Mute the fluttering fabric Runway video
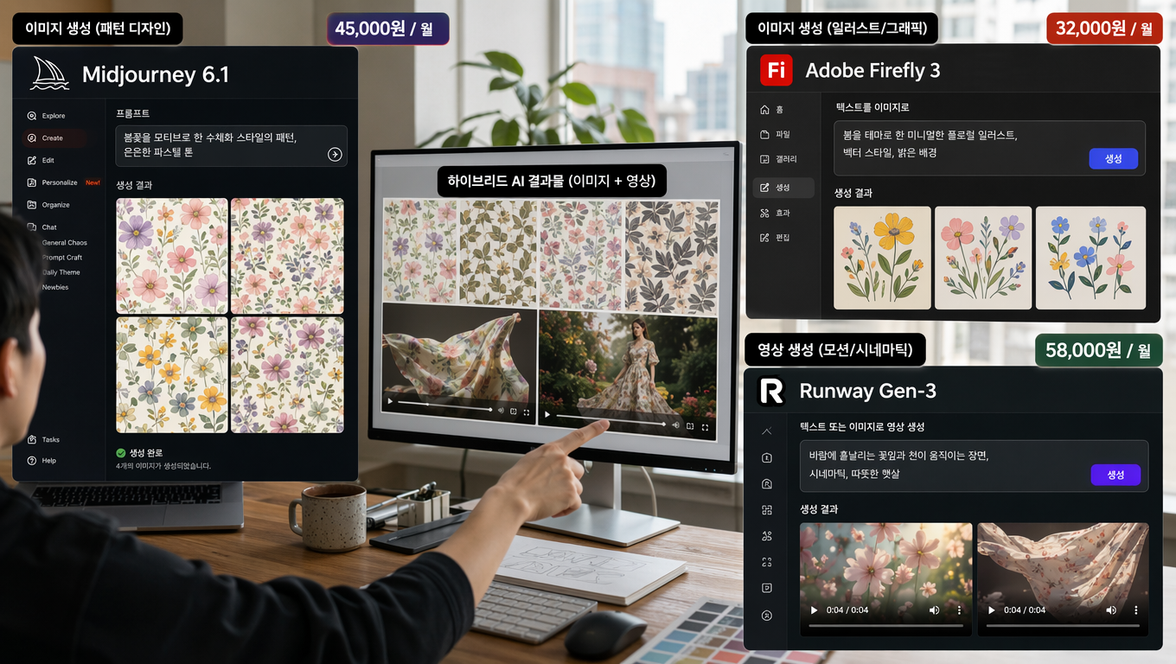The image size is (1176, 664). pyautogui.click(x=1111, y=610)
